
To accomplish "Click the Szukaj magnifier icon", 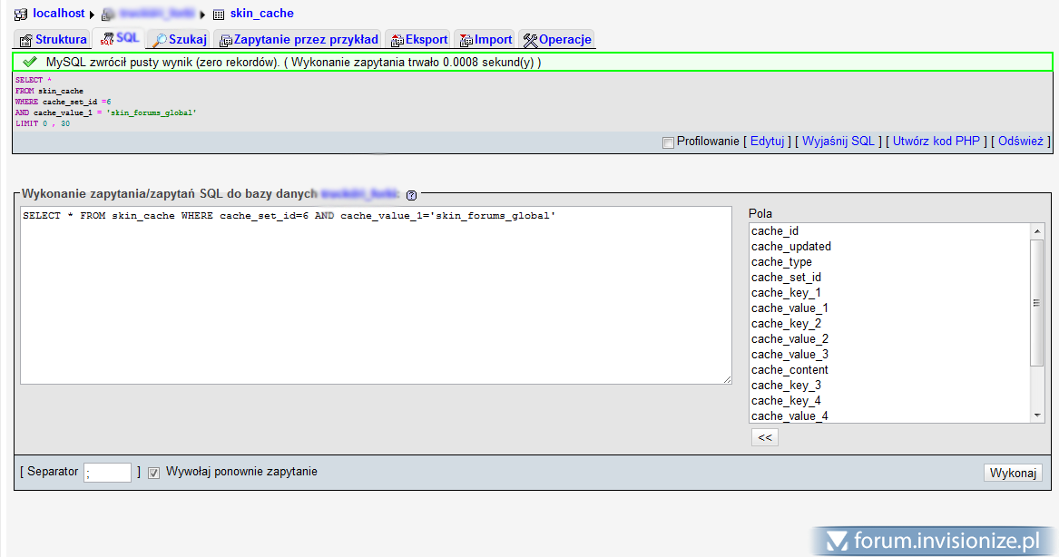I will 160,40.
